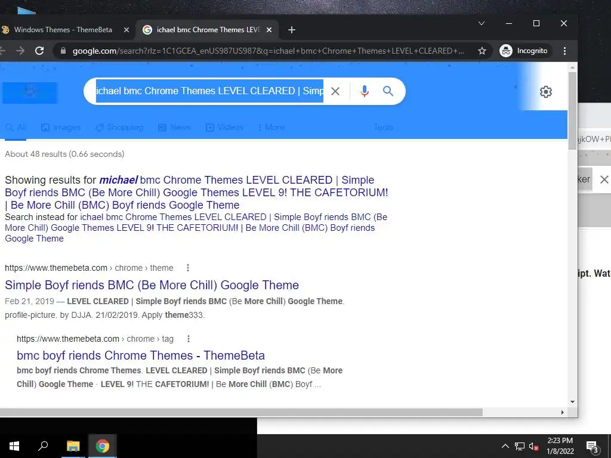Image resolution: width=611 pixels, height=458 pixels.
Task: Open the tab search dropdown arrow
Action: 482,23
